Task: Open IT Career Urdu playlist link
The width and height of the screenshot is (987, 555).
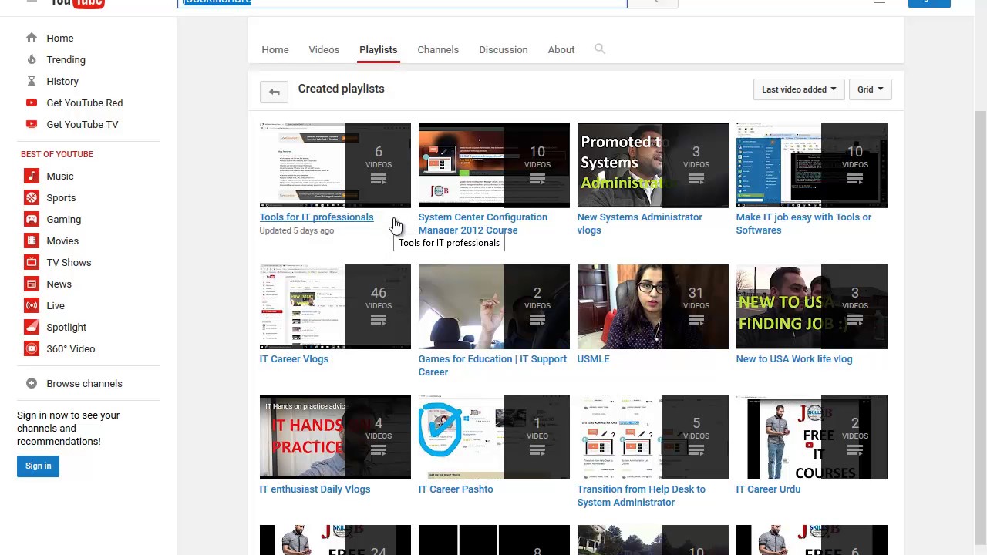Action: pos(768,489)
